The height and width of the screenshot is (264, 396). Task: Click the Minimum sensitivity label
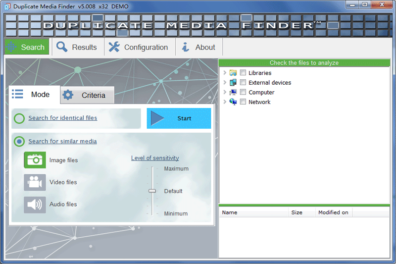(176, 214)
